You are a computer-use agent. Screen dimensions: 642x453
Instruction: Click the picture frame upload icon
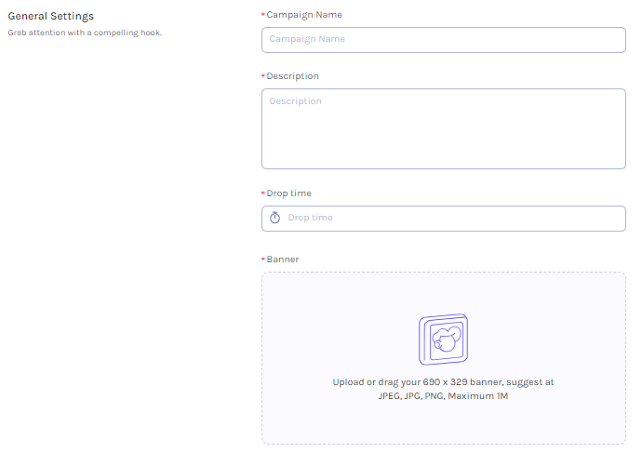point(444,340)
